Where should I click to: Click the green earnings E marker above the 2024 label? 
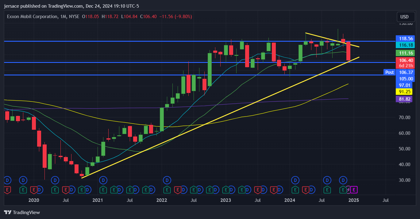295,190
